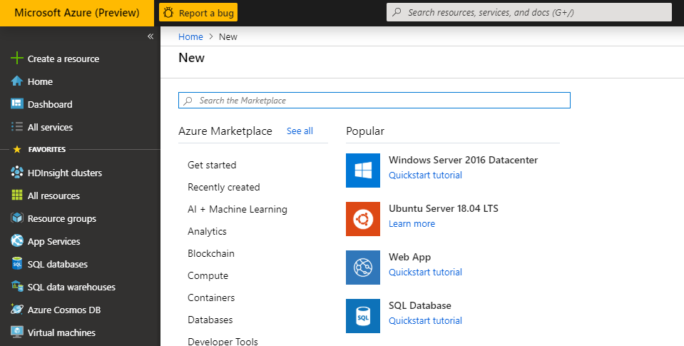The width and height of the screenshot is (684, 346).
Task: Select the Ubuntu Server 18.04 LTS icon
Action: click(363, 219)
